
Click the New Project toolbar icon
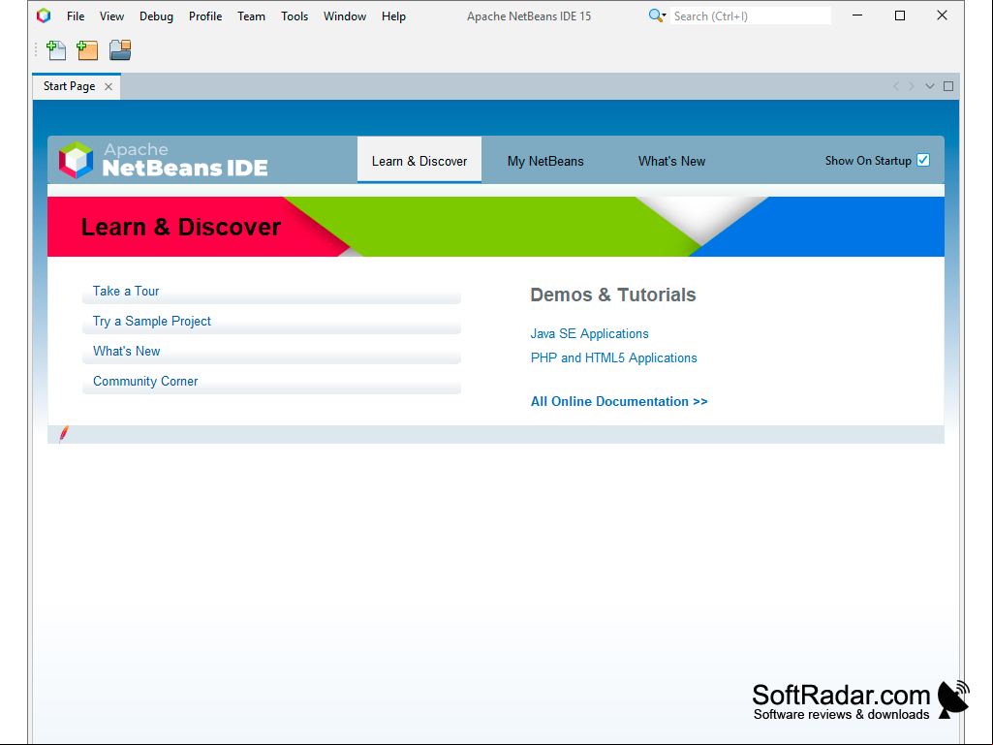[87, 50]
